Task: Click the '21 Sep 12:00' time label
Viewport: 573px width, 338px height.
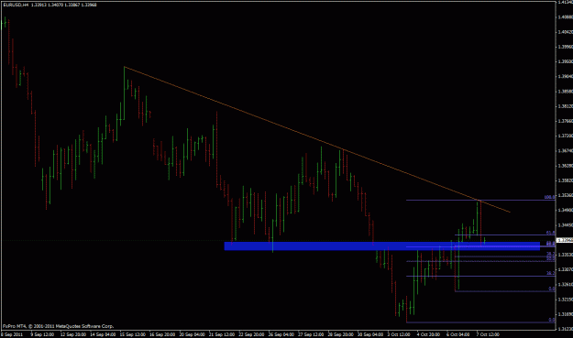Action: [x=222, y=334]
